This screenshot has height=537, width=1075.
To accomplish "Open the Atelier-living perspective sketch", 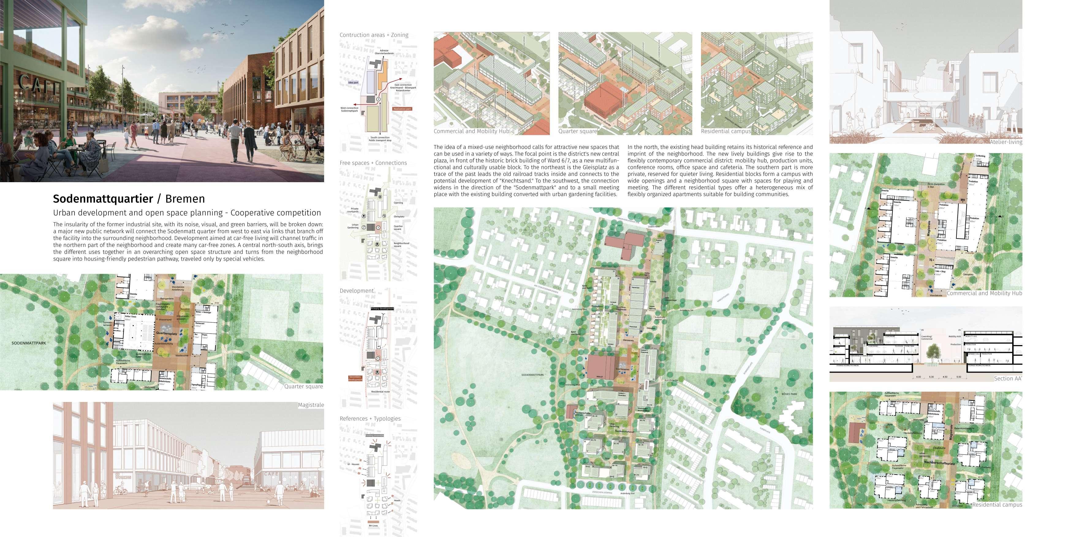I will click(x=926, y=72).
